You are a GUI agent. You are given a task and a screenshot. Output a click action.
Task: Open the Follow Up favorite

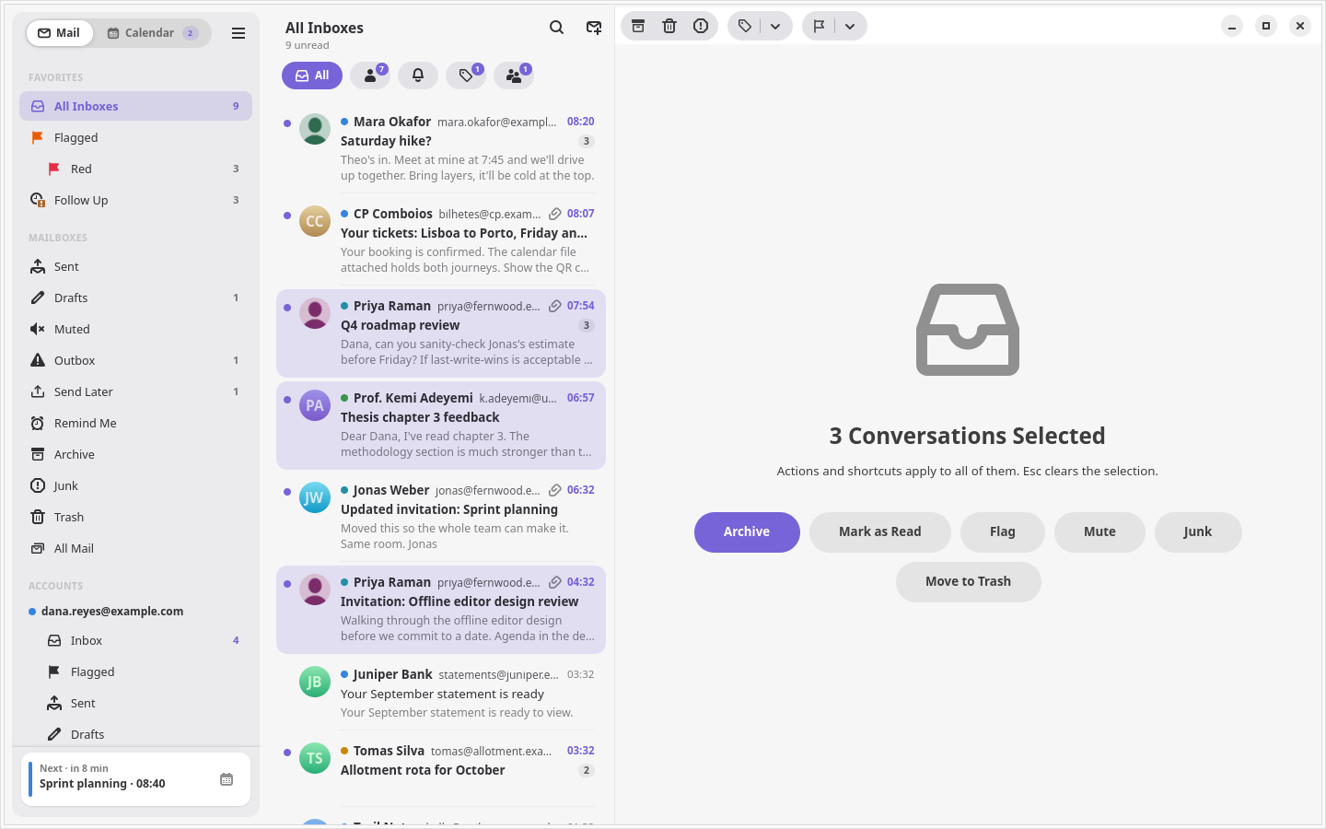point(135,200)
